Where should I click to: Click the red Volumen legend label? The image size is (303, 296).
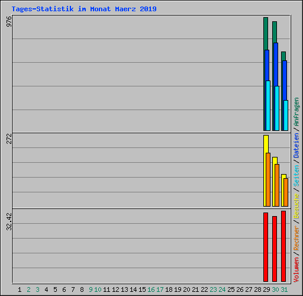point(296,270)
